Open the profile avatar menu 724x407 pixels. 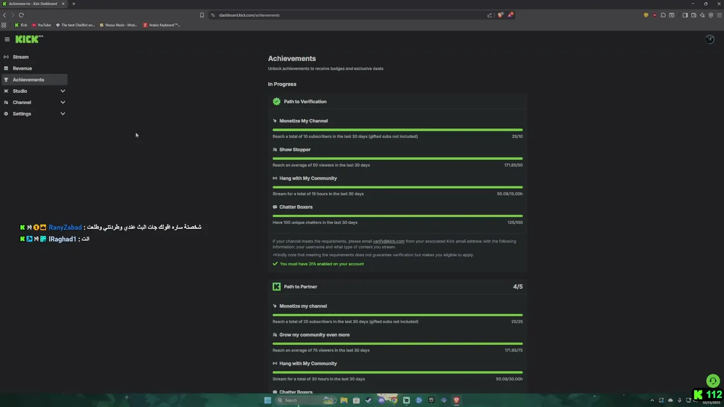(709, 39)
